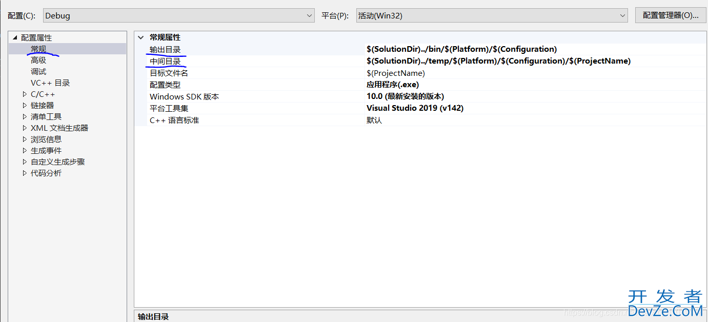Select 高级 in the property tree
708x322 pixels.
click(x=38, y=60)
